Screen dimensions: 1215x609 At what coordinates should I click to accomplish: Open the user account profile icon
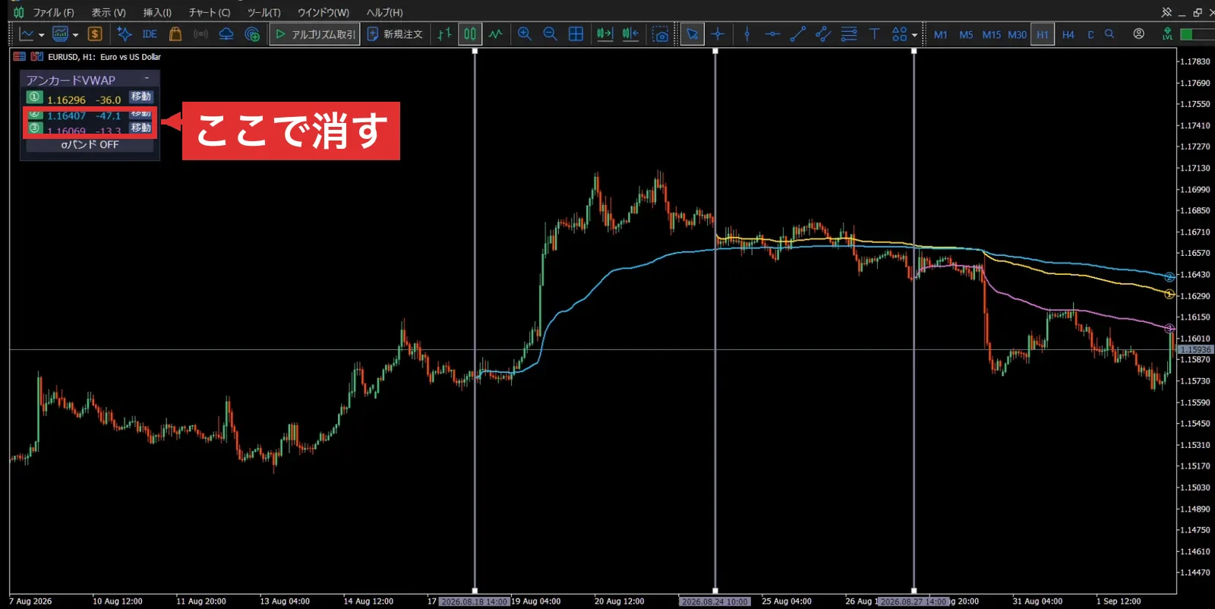click(x=1139, y=34)
